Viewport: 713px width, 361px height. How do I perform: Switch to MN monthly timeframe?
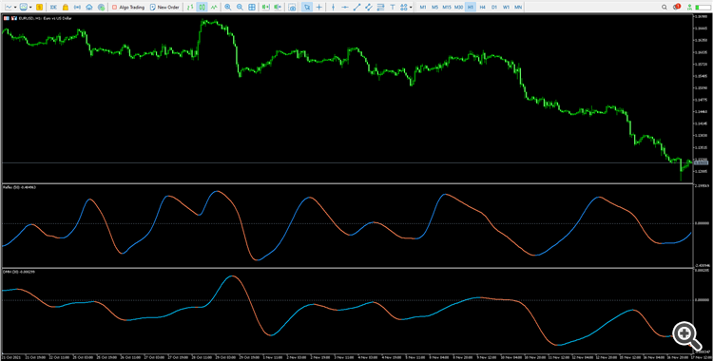(518, 8)
